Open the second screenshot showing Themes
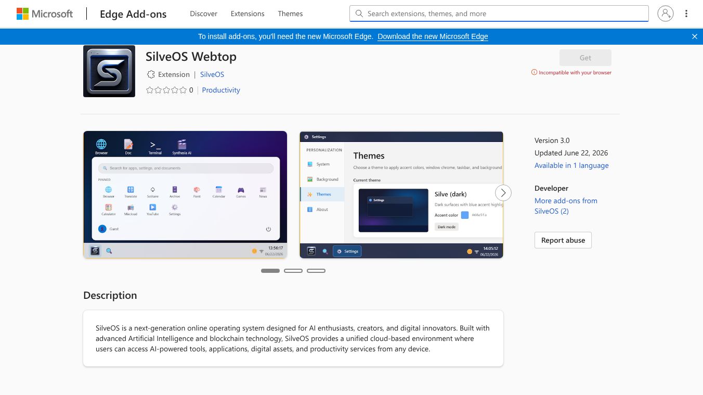This screenshot has width=703, height=395. pos(401,194)
